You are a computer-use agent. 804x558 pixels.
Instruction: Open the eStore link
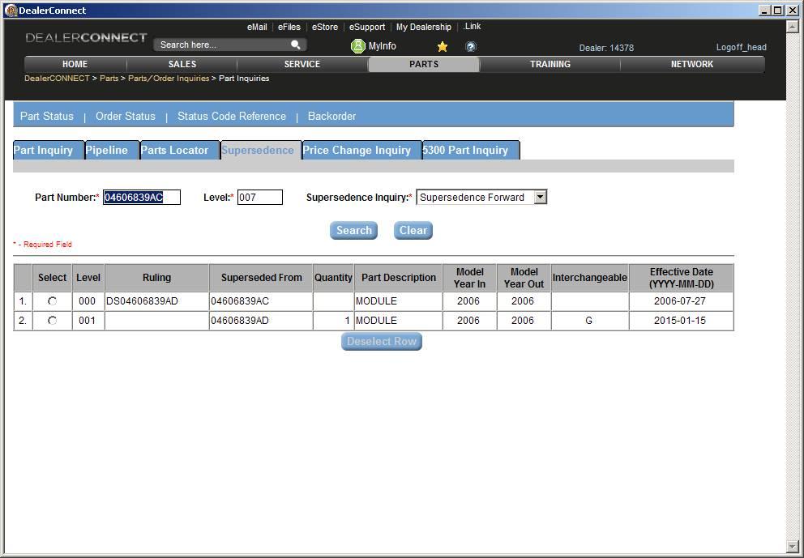[325, 27]
